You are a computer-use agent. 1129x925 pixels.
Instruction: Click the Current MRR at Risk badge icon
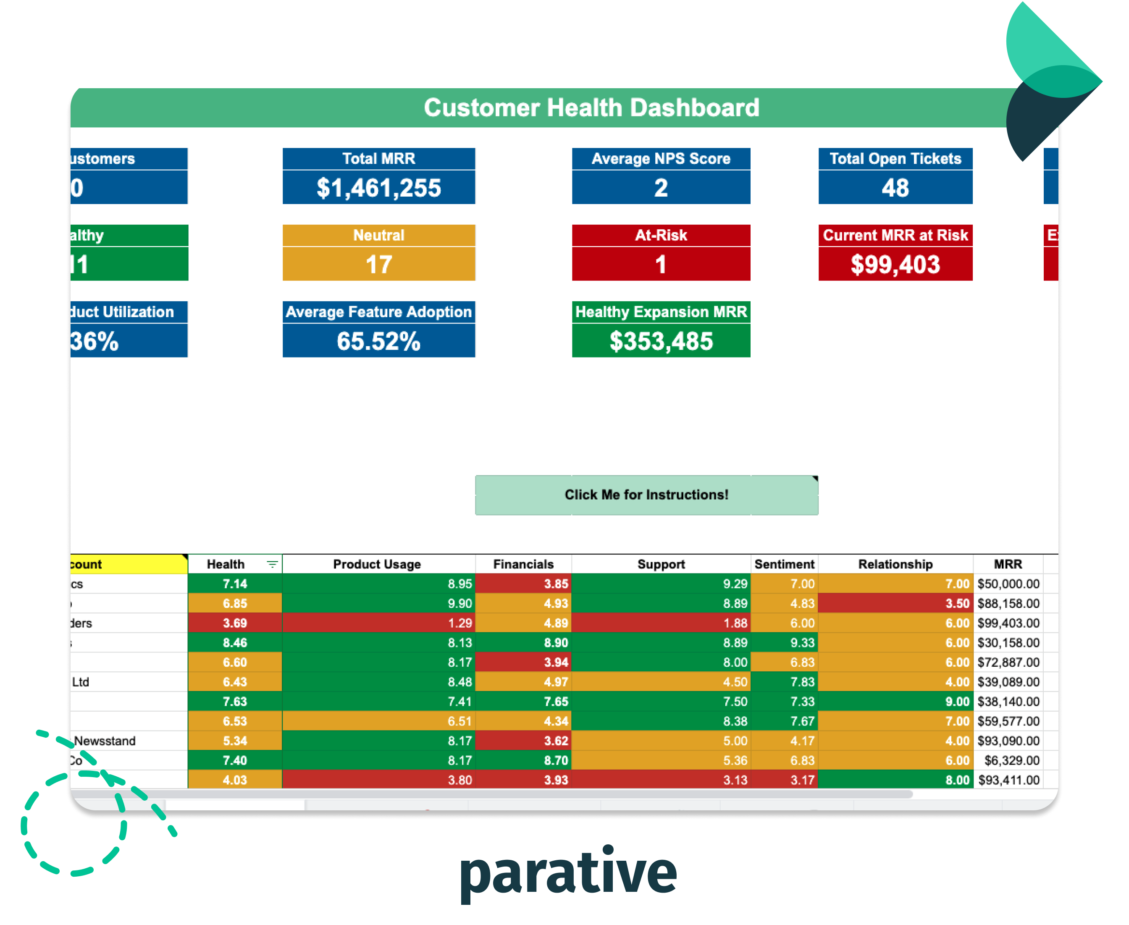[x=901, y=263]
